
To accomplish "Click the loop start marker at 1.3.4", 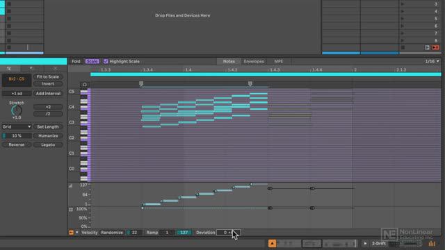I will pyautogui.click(x=141, y=83).
